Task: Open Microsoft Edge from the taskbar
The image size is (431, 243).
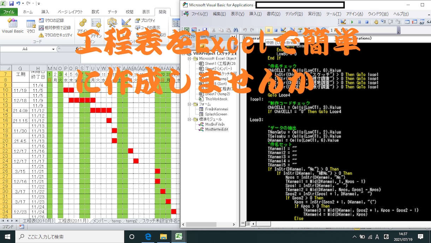Action: [148, 237]
